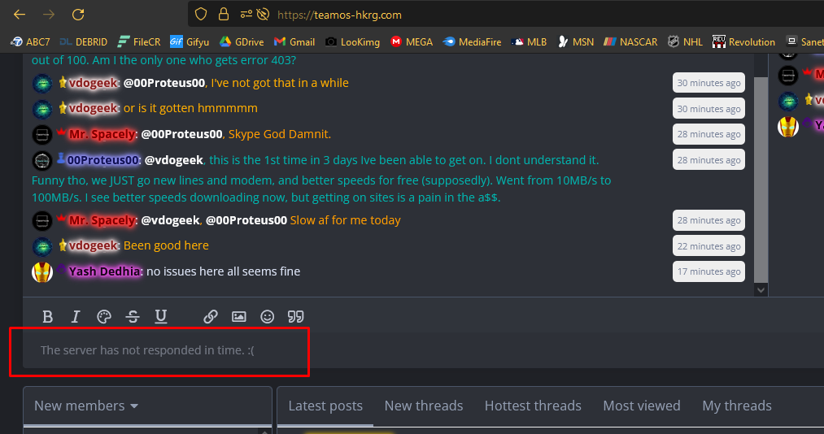
Task: Toggle underline formatting
Action: [x=161, y=316]
